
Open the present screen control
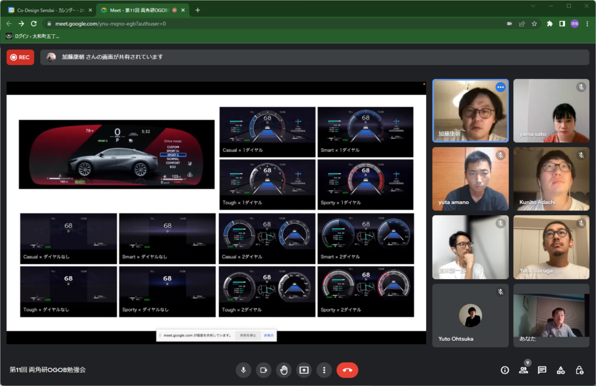[x=303, y=370]
